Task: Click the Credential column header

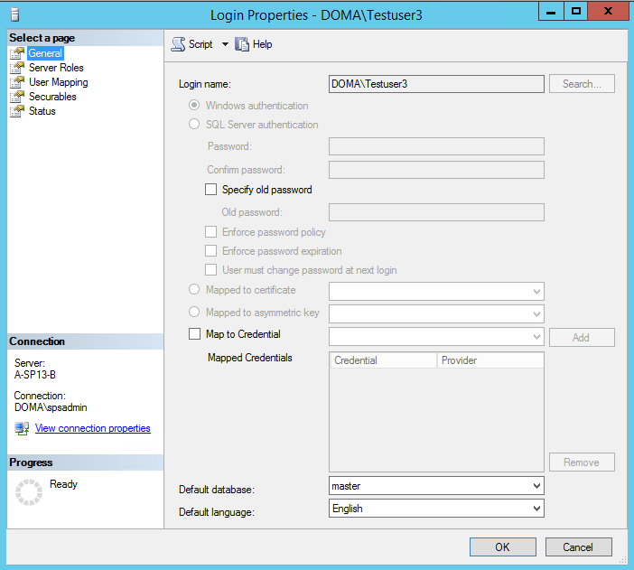Action: 384,360
